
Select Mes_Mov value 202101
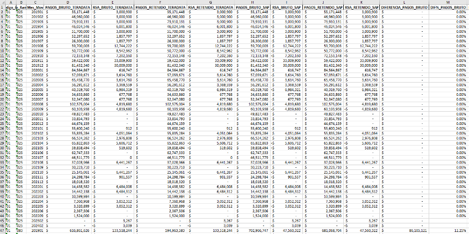pos(36,128)
